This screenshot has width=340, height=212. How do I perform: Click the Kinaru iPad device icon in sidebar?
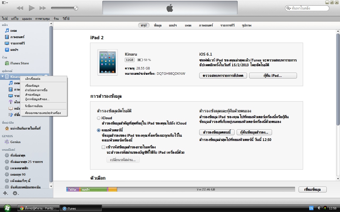(7, 77)
